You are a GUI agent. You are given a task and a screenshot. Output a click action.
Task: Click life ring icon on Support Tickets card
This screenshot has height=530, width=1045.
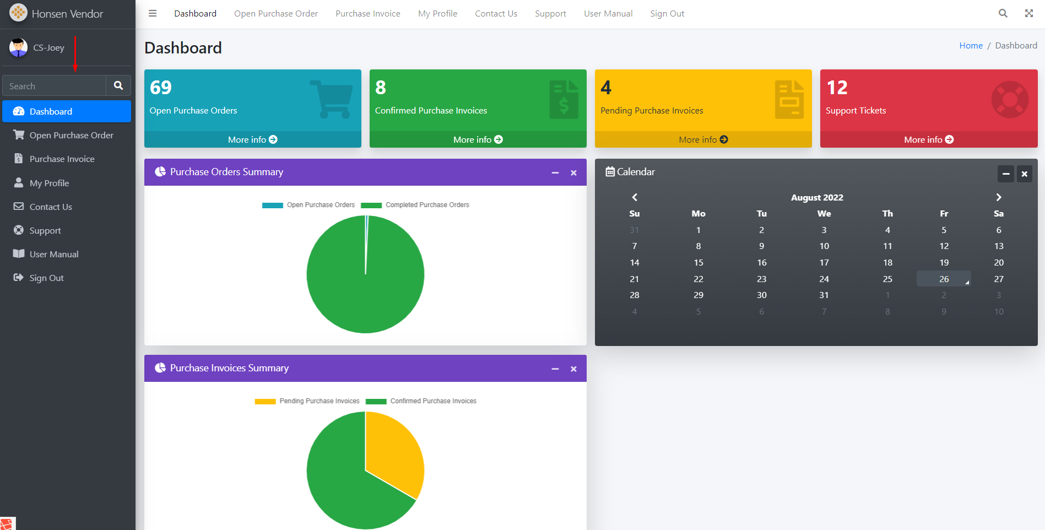coord(1009,100)
